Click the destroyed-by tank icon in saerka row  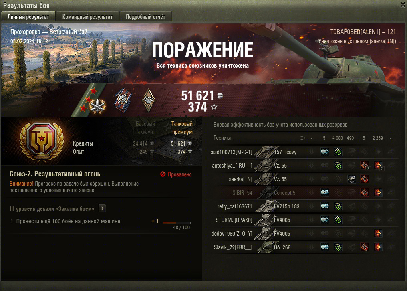click(351, 179)
